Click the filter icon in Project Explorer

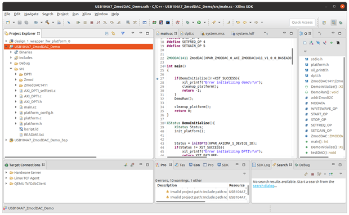point(123,33)
